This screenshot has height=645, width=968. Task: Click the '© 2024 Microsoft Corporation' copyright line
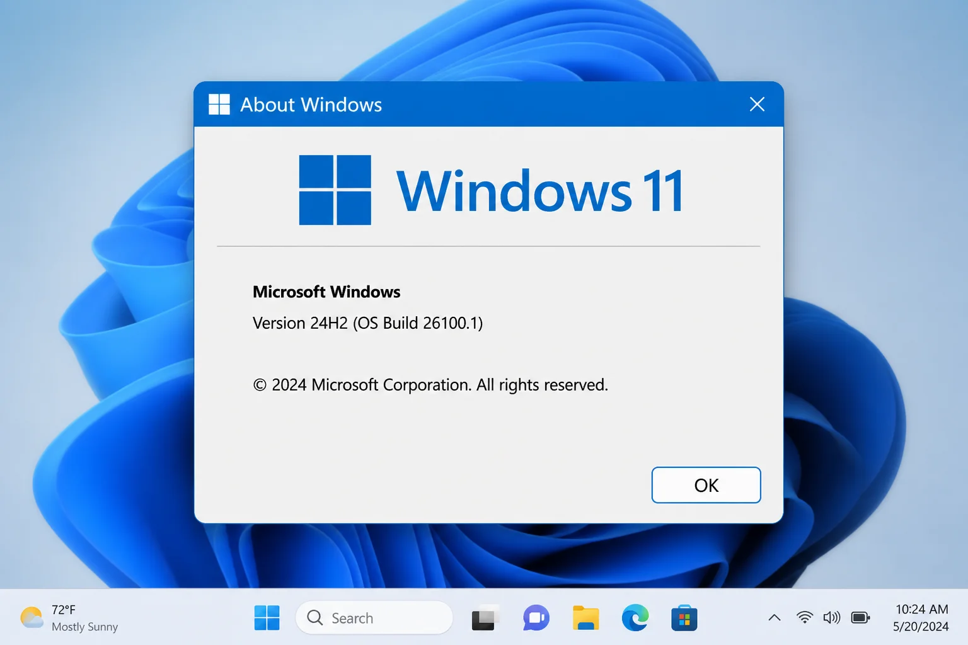[430, 385]
